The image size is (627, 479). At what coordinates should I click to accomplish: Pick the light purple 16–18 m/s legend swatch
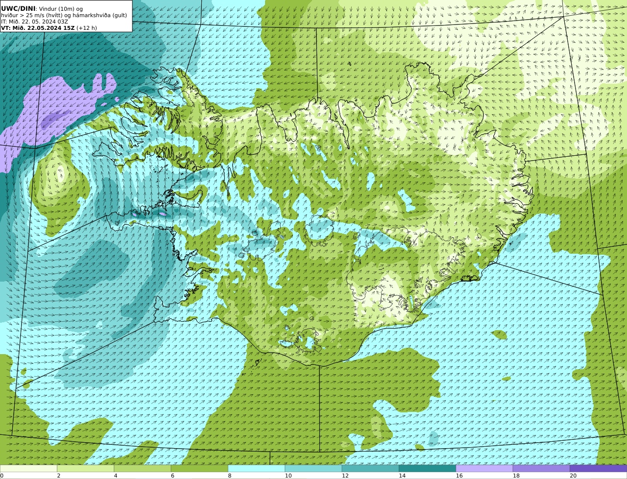tap(484, 468)
